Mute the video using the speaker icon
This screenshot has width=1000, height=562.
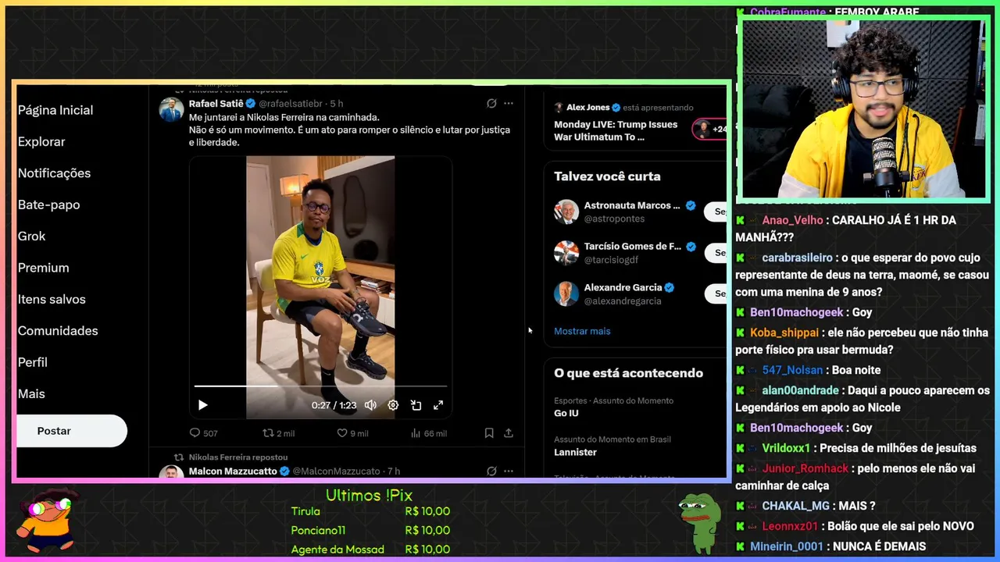point(370,405)
